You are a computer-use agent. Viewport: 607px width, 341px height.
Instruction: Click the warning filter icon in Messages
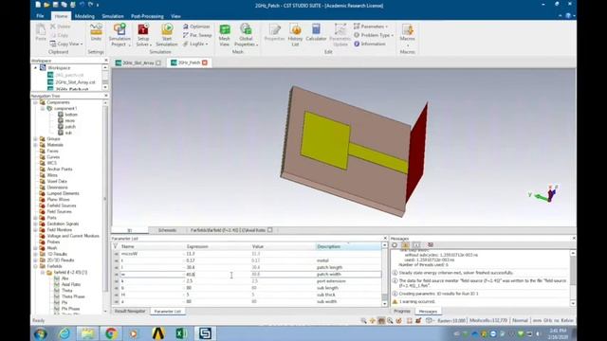(x=405, y=244)
